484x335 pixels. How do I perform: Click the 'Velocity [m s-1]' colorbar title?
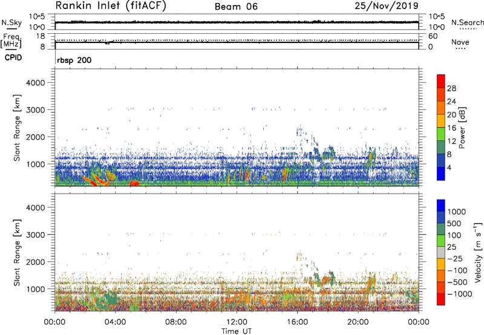(478, 252)
